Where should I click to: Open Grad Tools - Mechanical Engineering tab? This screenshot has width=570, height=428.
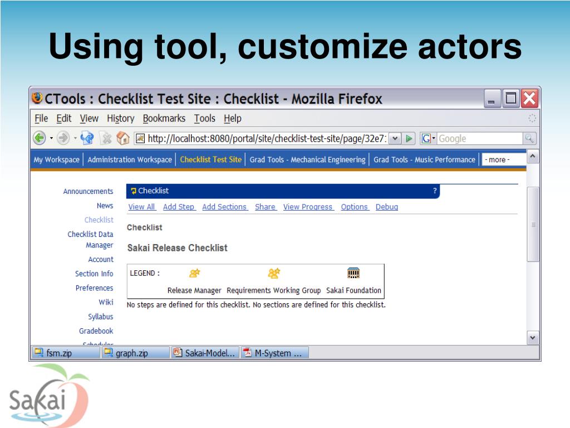pos(307,159)
